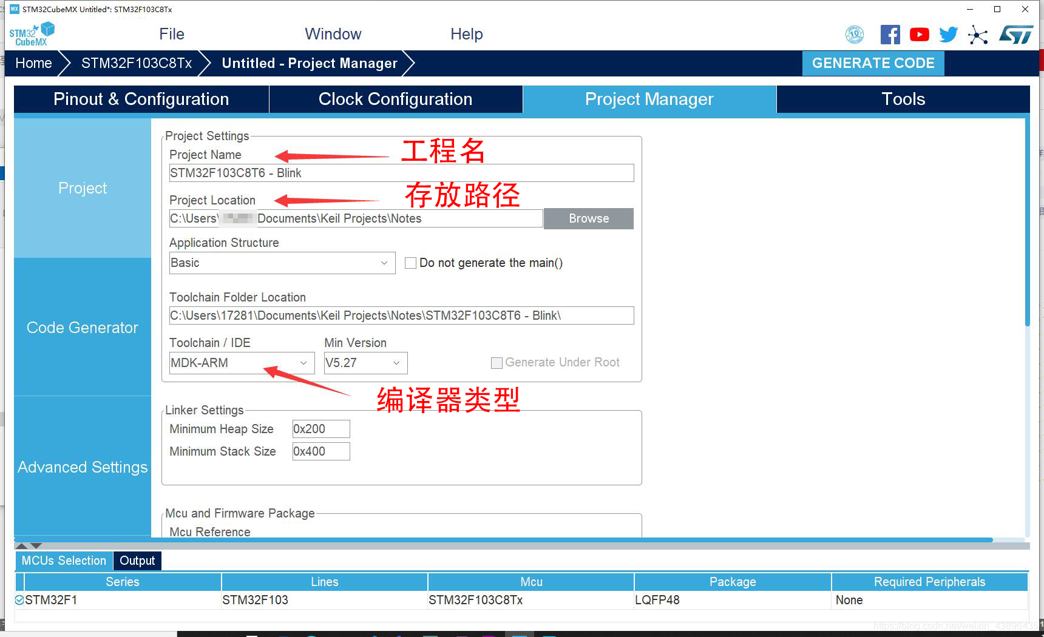
Task: Click the STM32F103C8Tx breadcrumb
Action: point(137,63)
